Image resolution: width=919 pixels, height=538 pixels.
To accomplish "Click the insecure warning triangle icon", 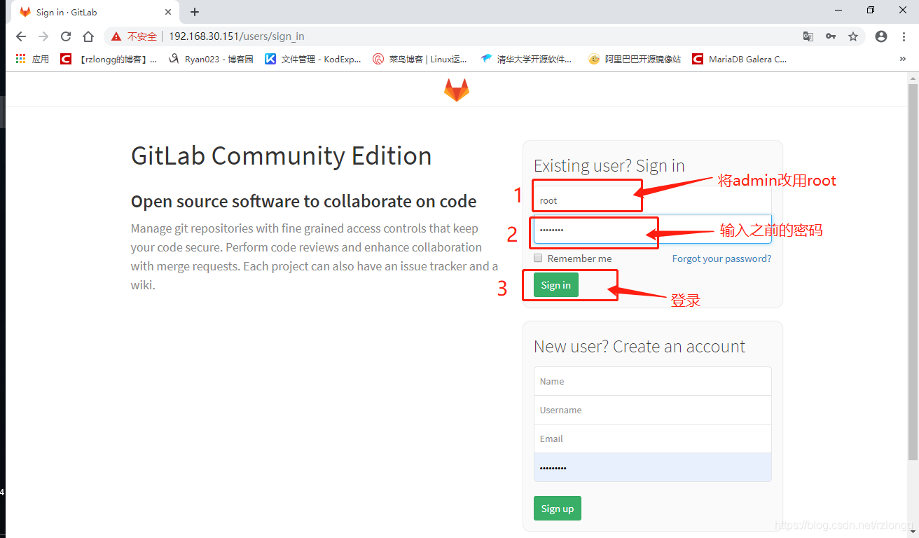I will tap(116, 36).
